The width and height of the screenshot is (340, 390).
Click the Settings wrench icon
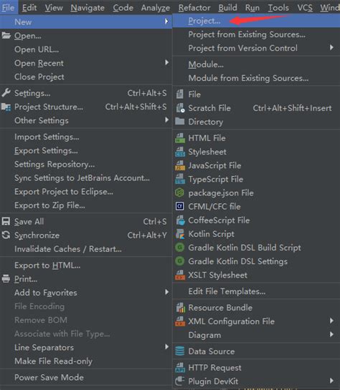tap(6, 93)
